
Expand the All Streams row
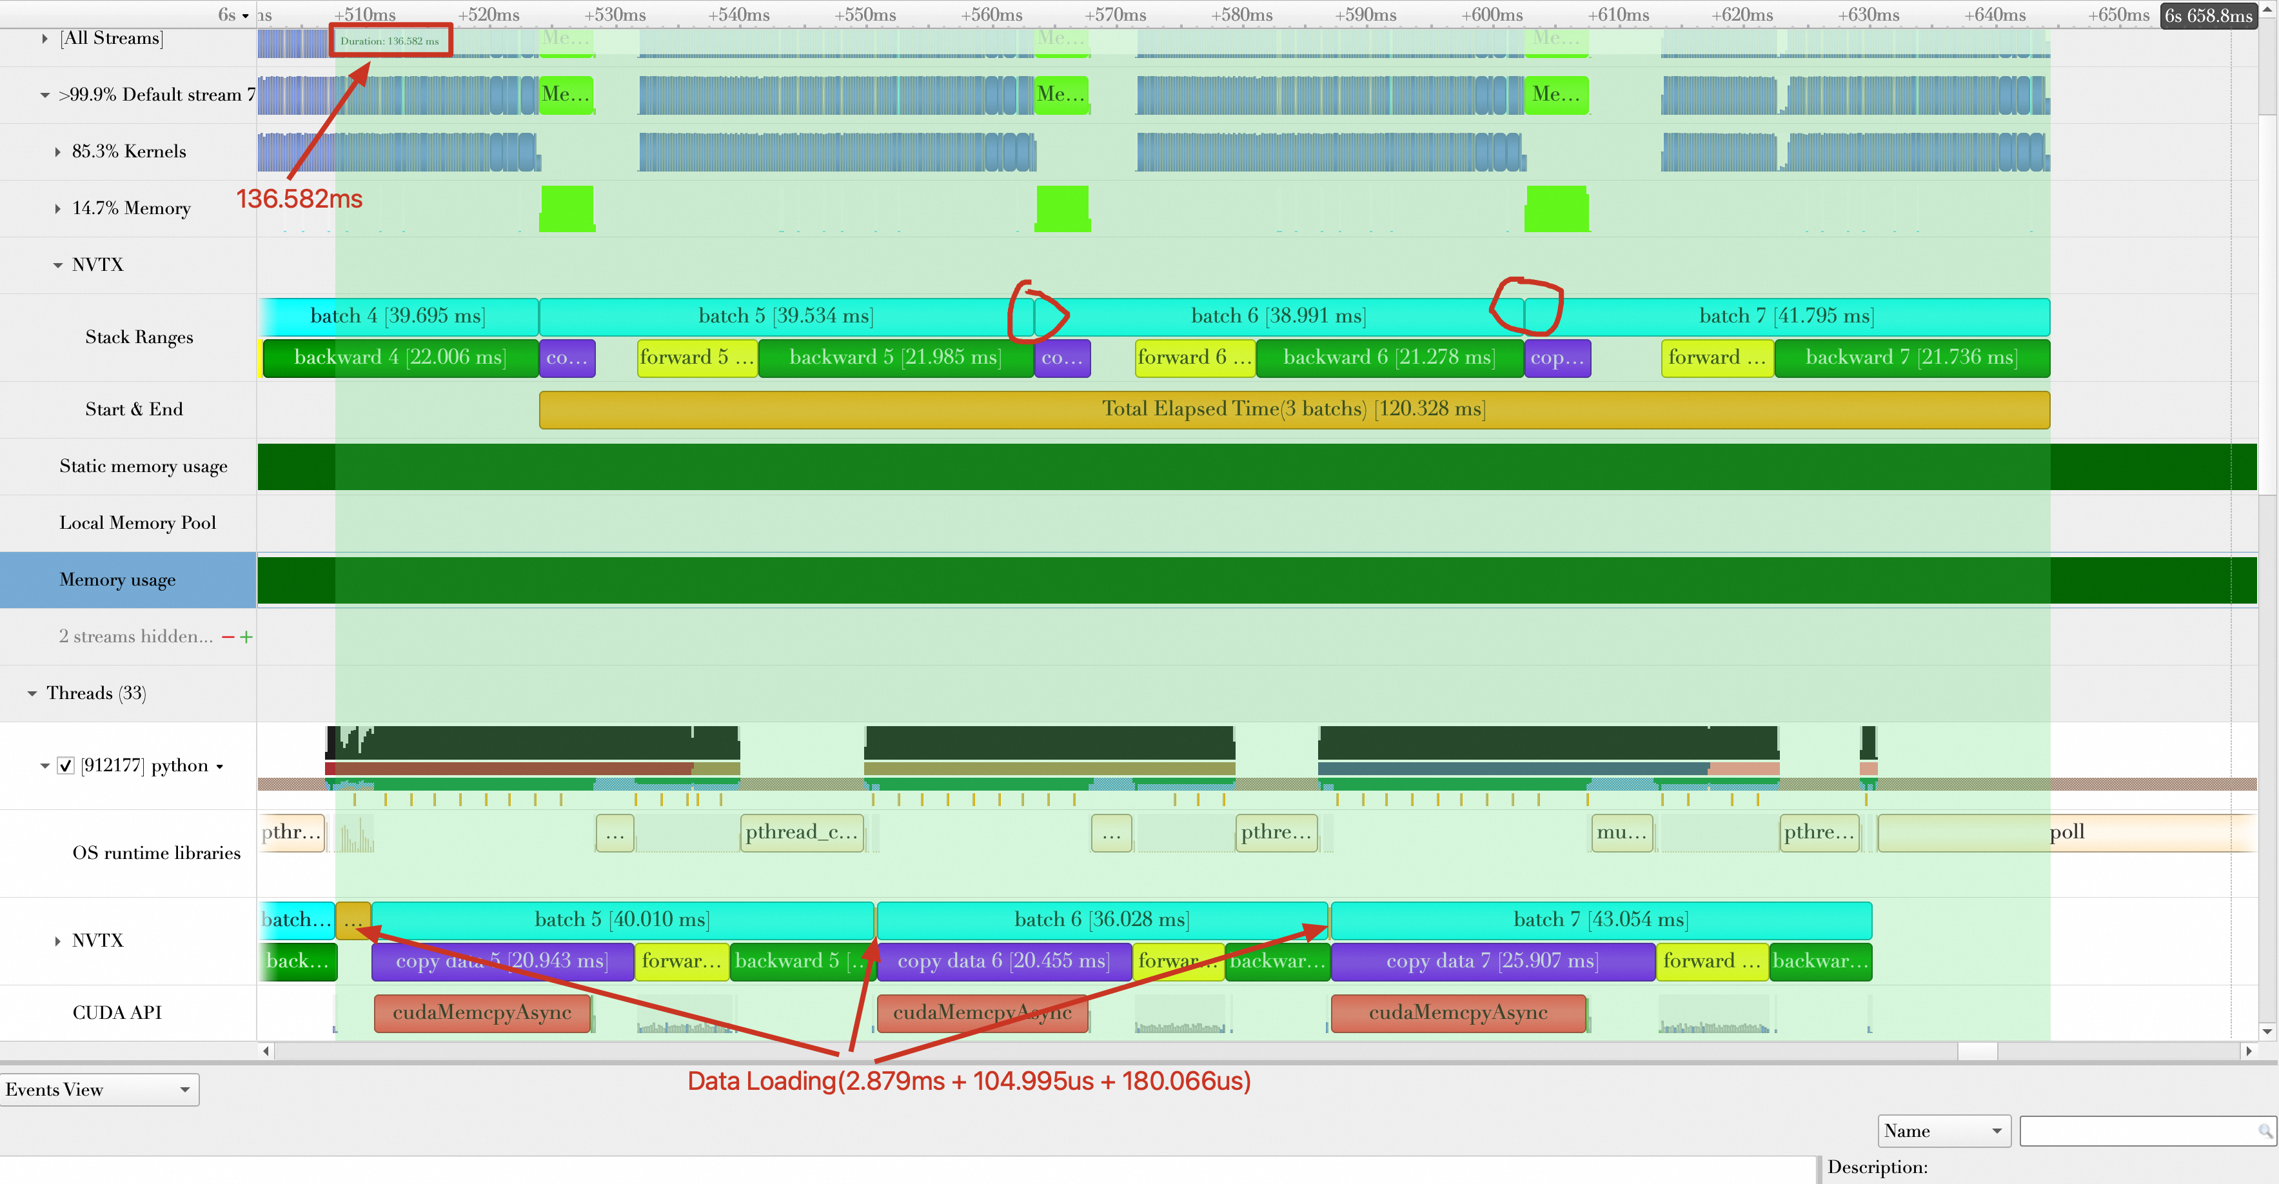44,38
